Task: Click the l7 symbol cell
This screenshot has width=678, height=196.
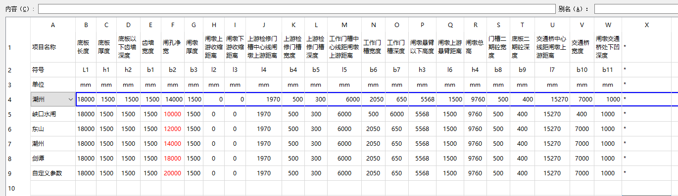Action: 552,70
